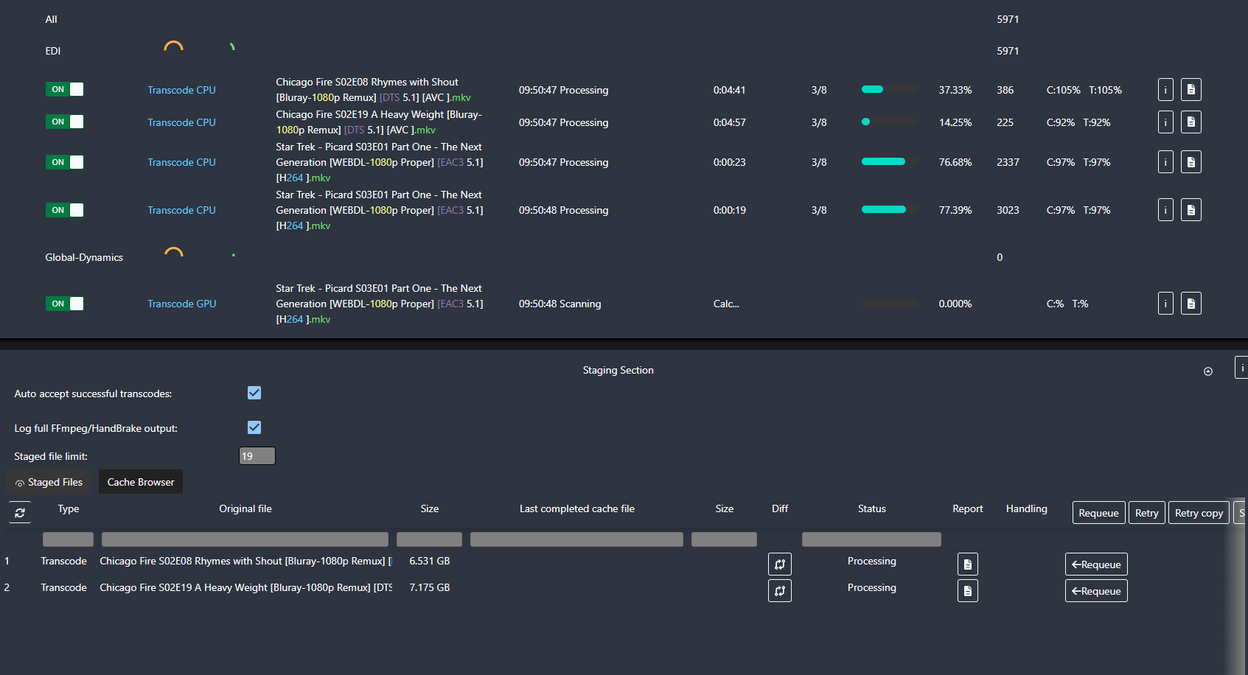
Task: Open diff view for Chicago Fire S02E08 staged file
Action: pos(779,564)
